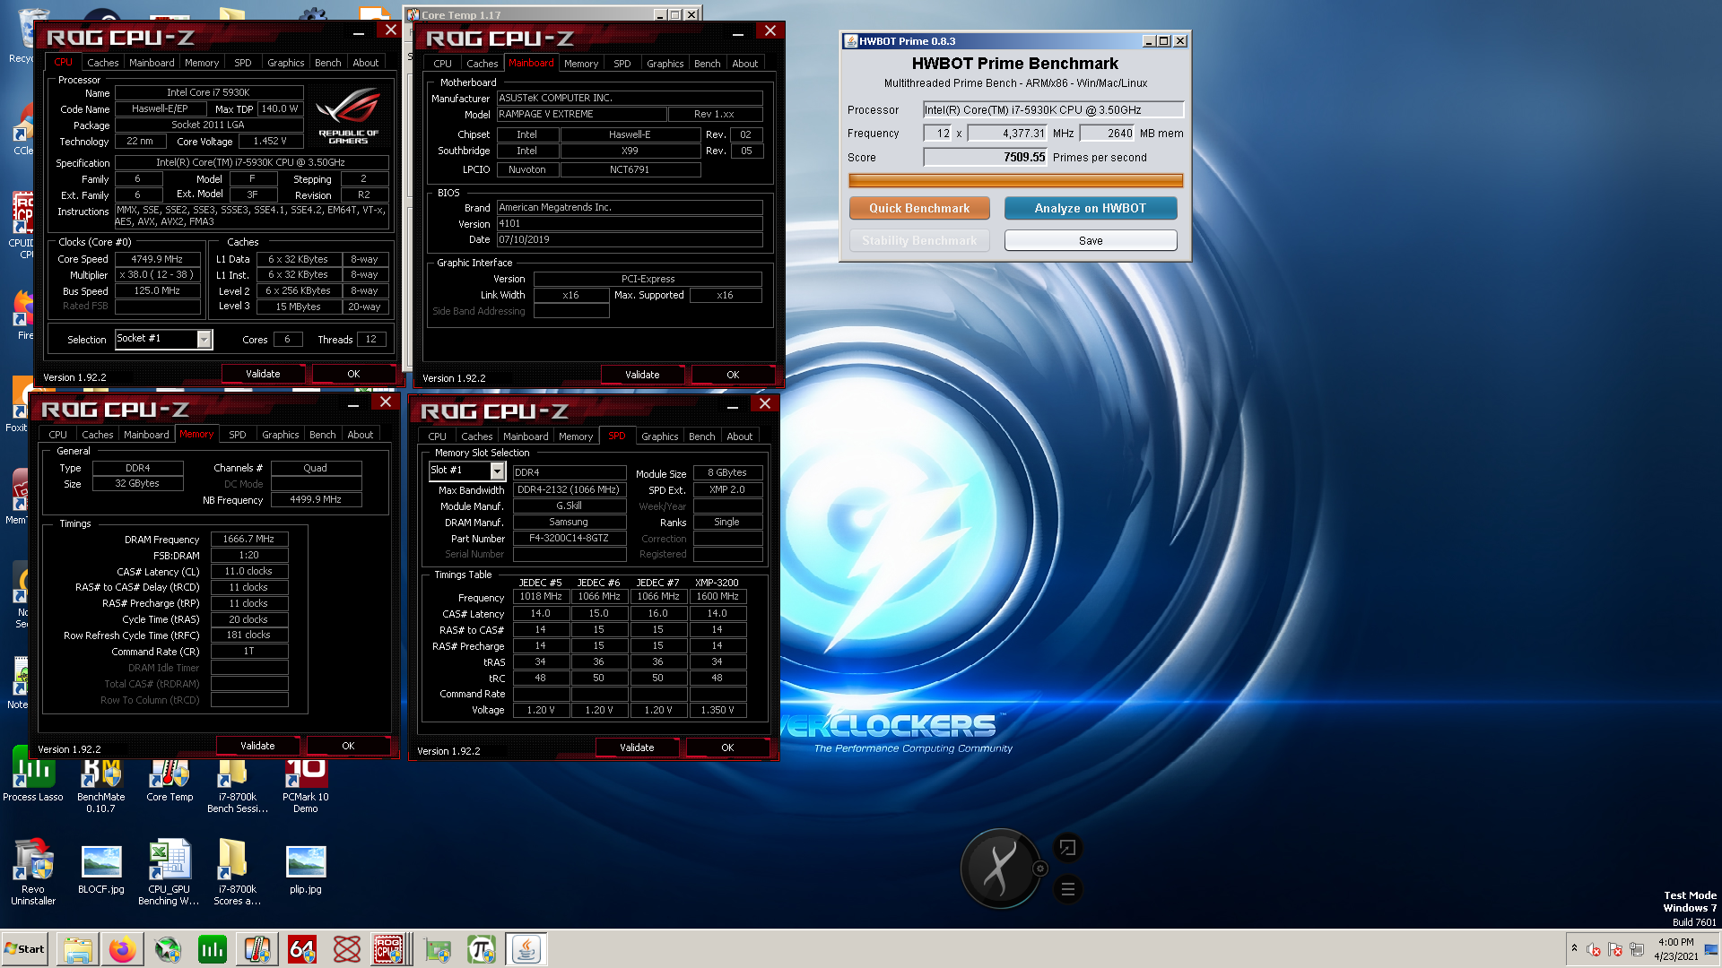Click graphics card taskbar icon
This screenshot has width=1722, height=968.
pos(437,949)
